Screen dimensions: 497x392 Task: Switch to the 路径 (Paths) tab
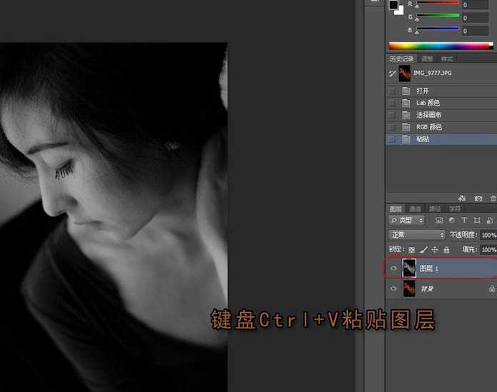pyautogui.click(x=435, y=208)
